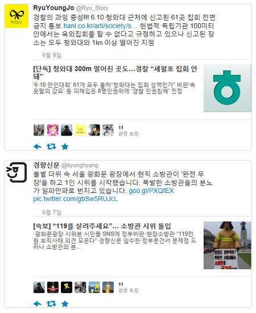Click the 6월 9일 timestamp
256x313 pixels.
pyautogui.click(x=52, y=55)
